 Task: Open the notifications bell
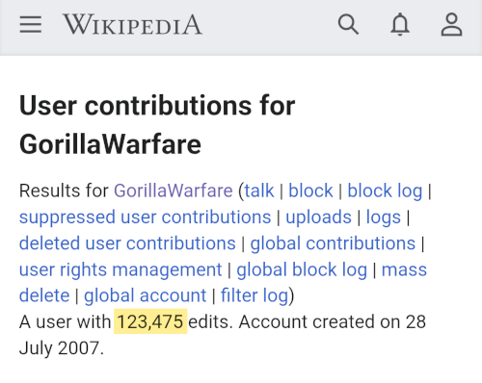click(400, 24)
